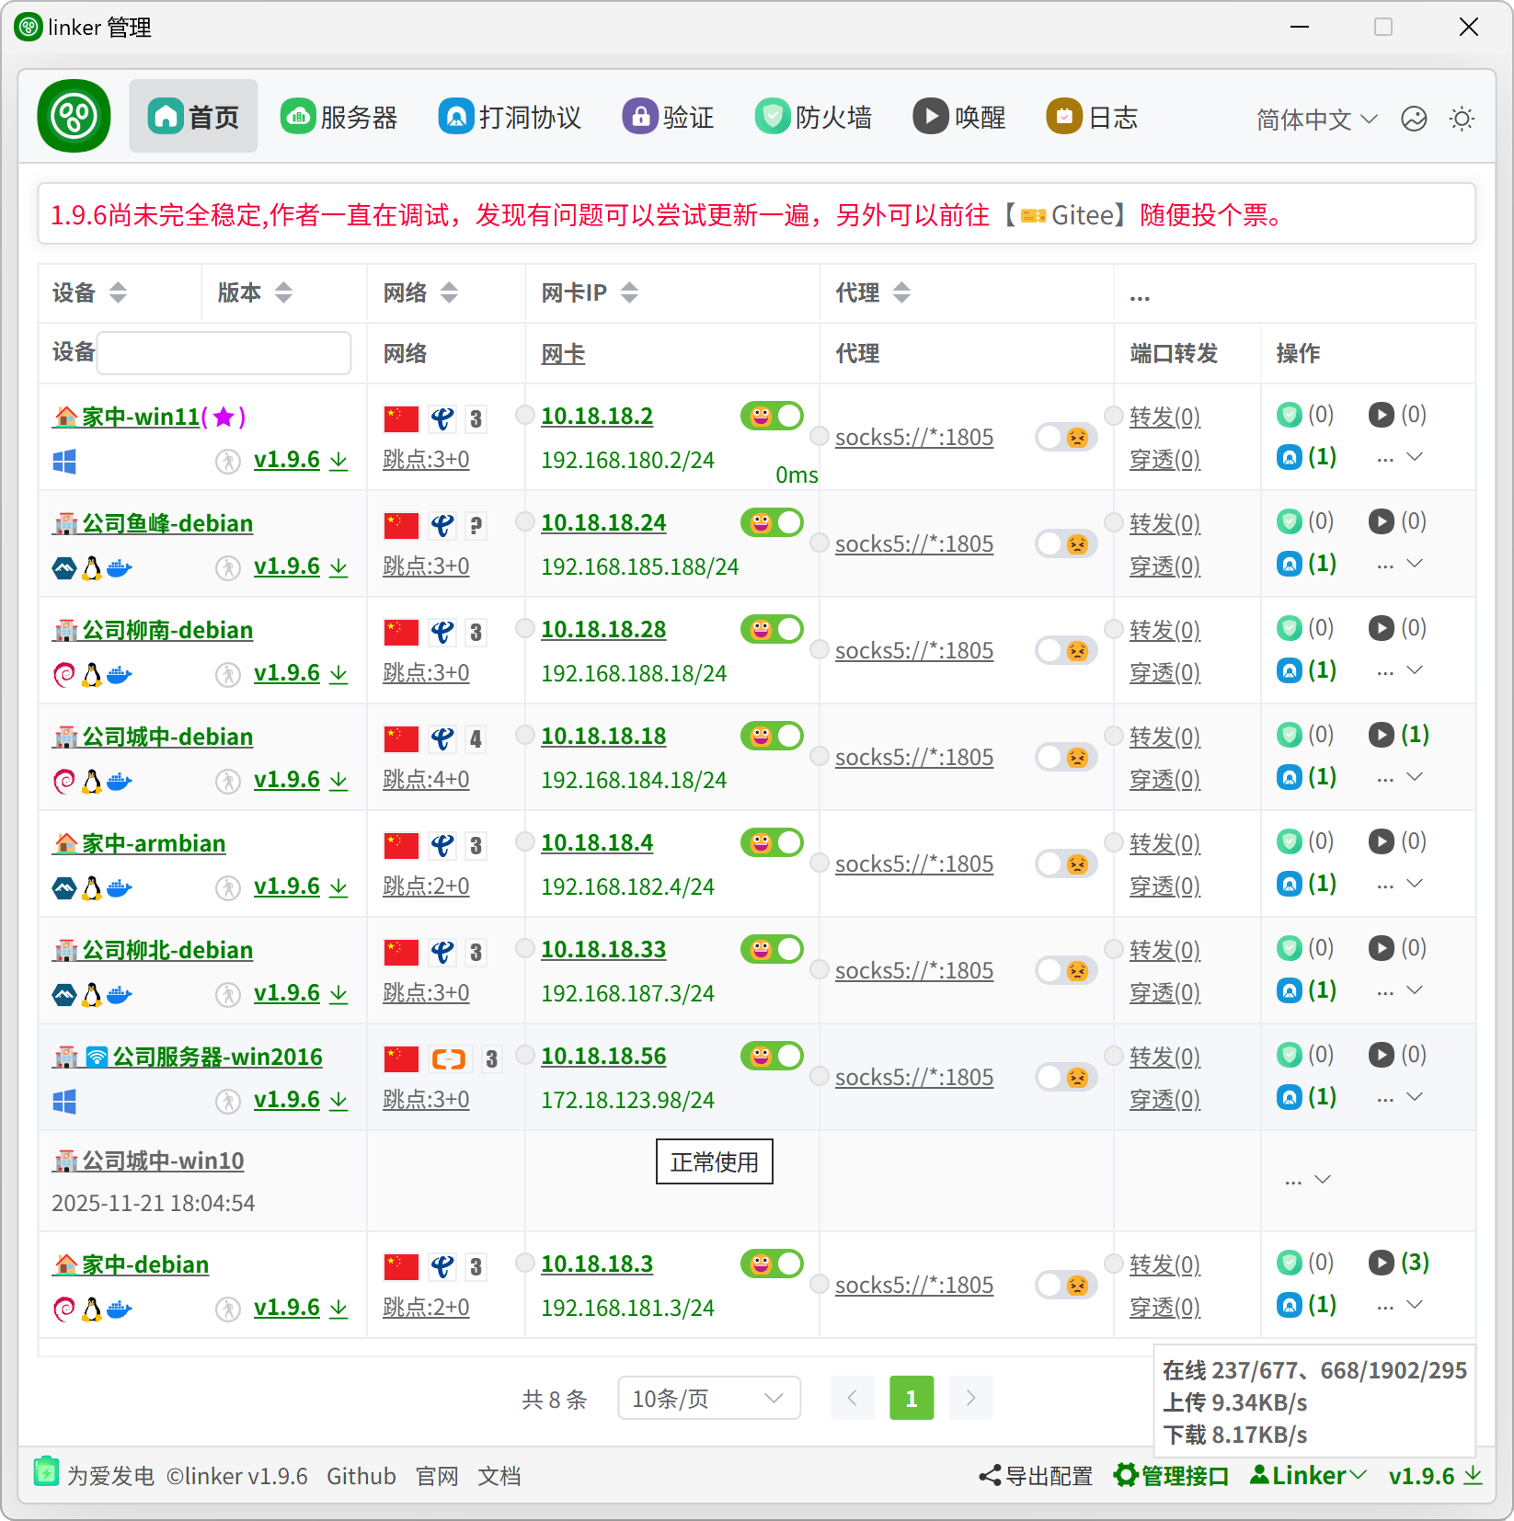Turn off network toggle for 10.18.18.56
1514x1521 pixels.
772,1057
